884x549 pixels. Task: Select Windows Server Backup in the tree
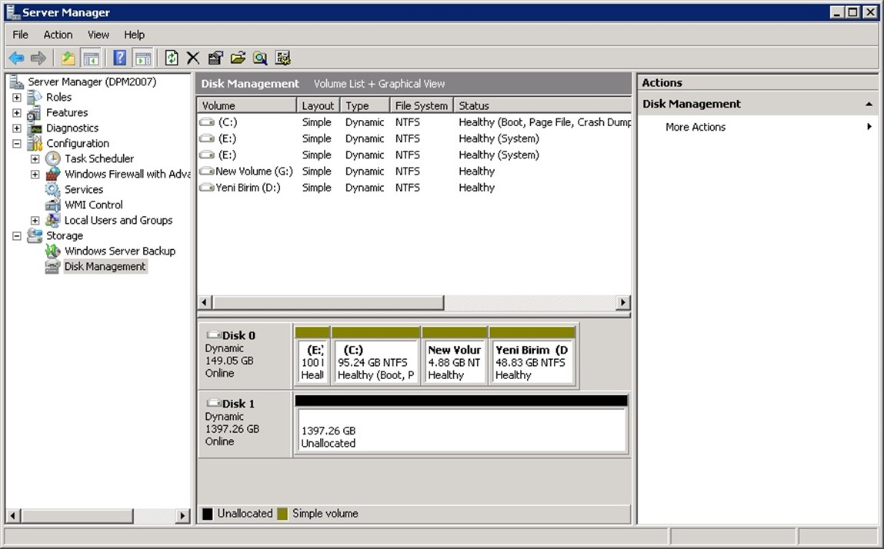(x=119, y=251)
